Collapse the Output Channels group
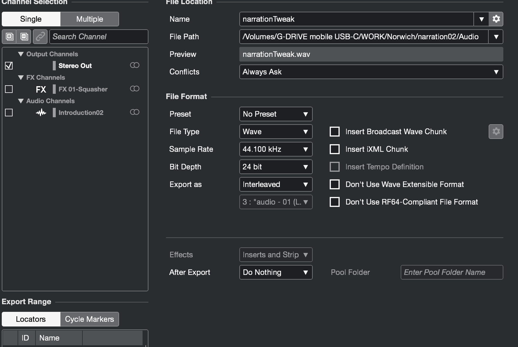 [21, 54]
